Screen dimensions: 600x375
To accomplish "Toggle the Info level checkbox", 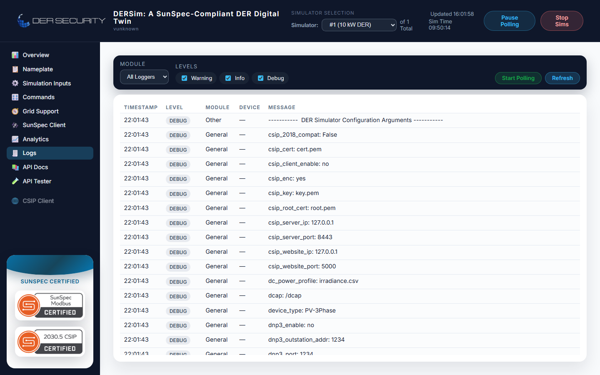I will point(228,78).
